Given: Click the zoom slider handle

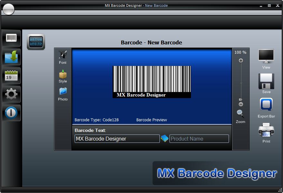Looking at the screenshot, I should point(241,99).
